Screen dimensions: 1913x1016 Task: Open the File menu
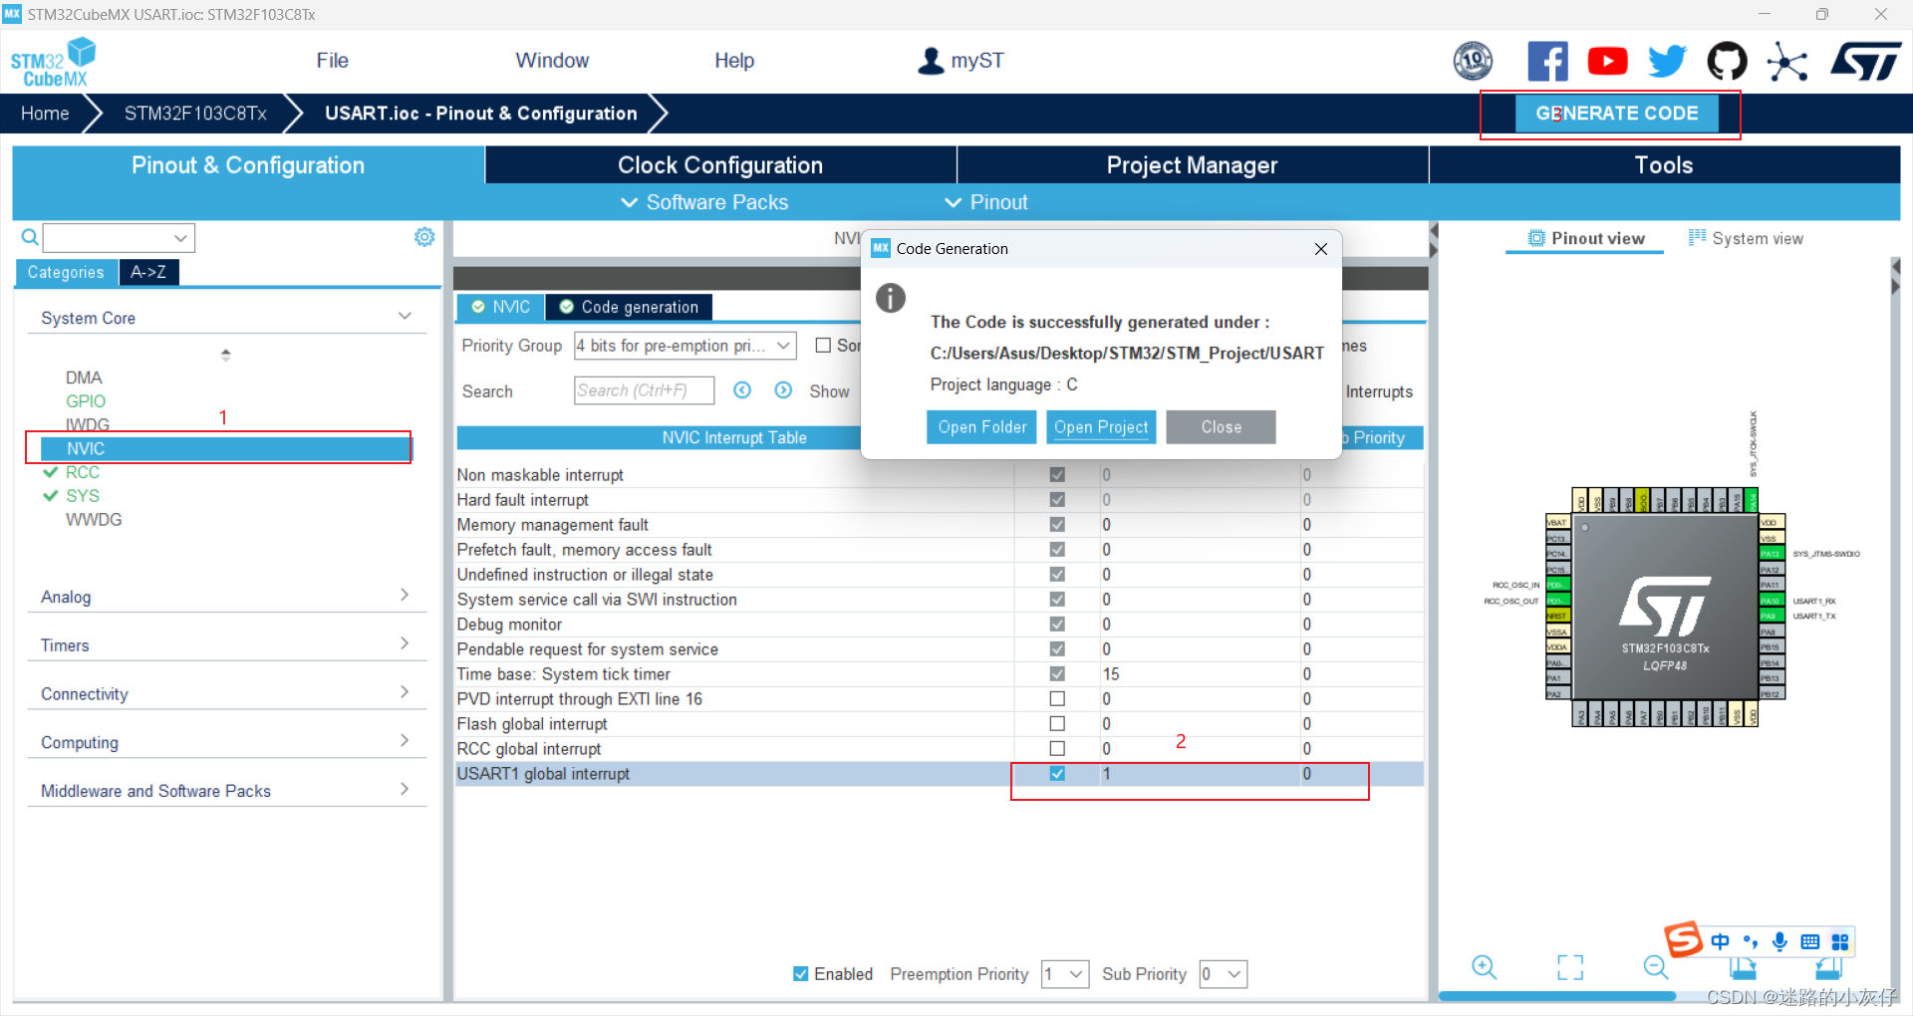[332, 61]
